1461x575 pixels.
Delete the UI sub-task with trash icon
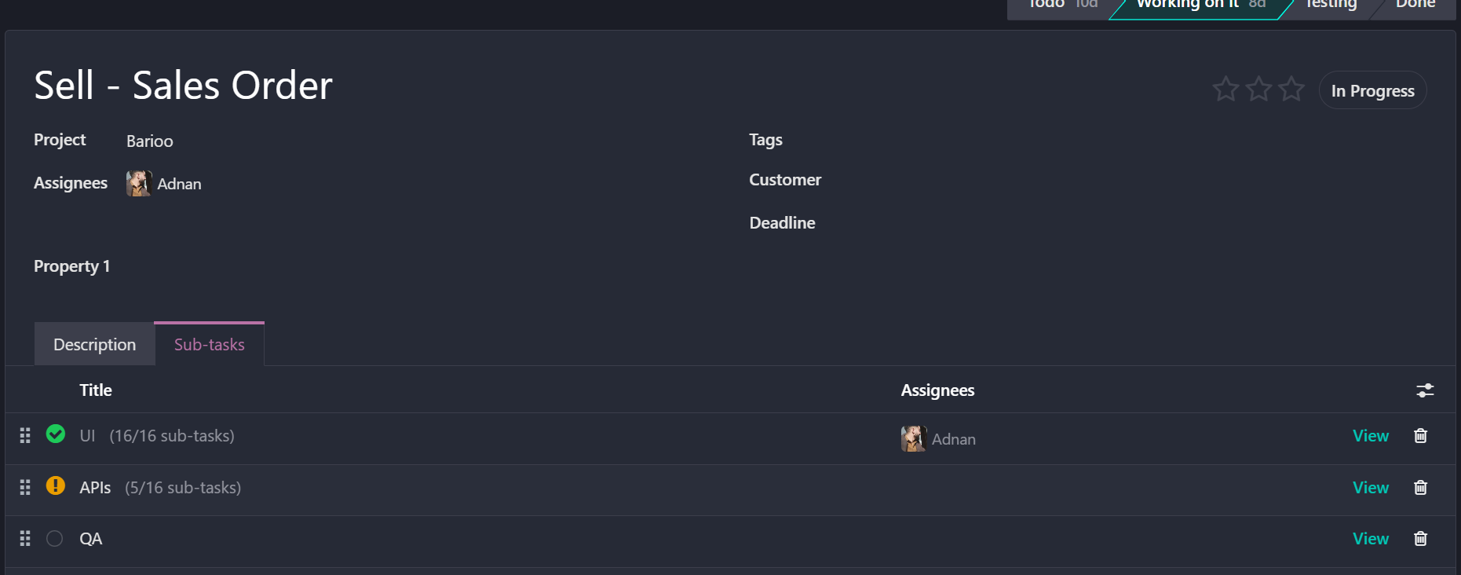coord(1420,436)
